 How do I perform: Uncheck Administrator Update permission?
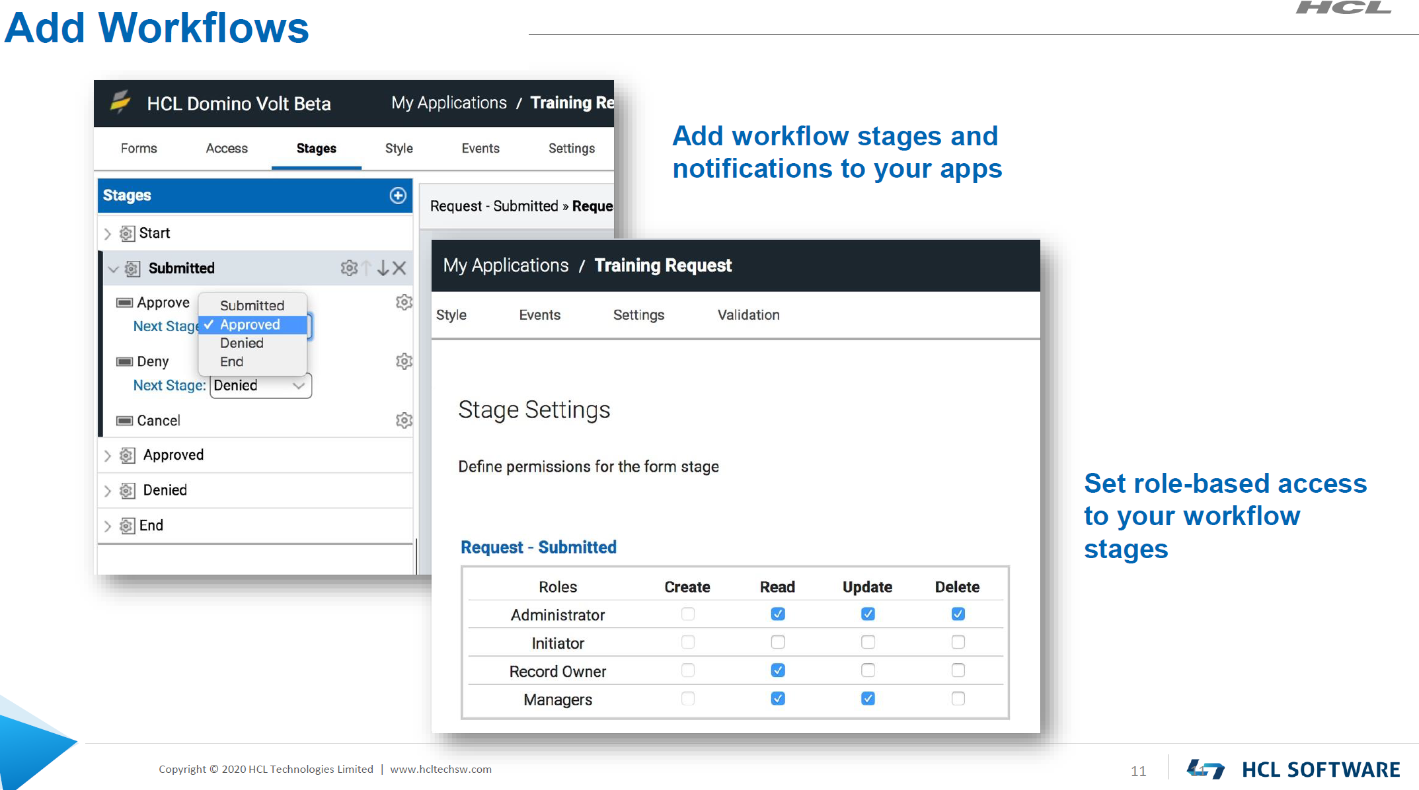coord(868,614)
